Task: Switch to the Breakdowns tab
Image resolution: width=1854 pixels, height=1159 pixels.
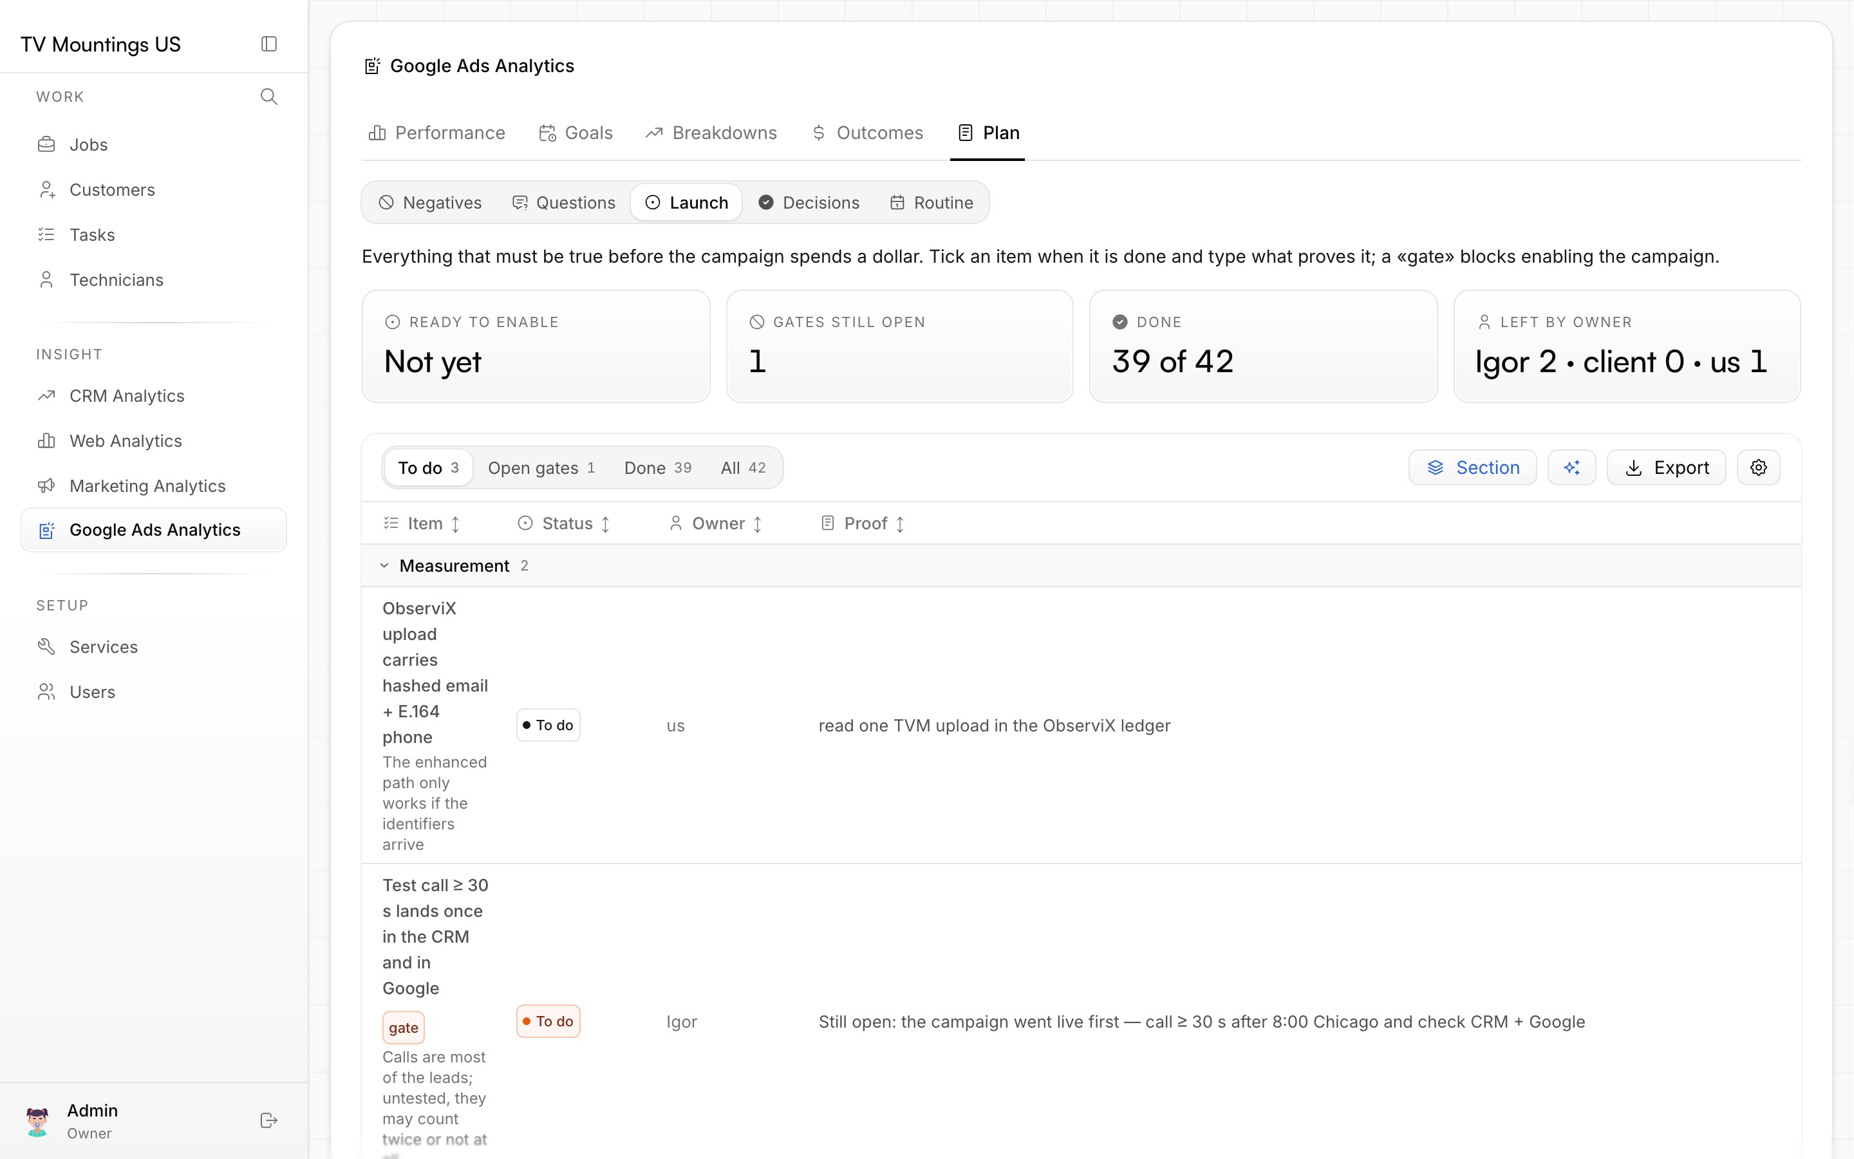Action: [x=711, y=133]
